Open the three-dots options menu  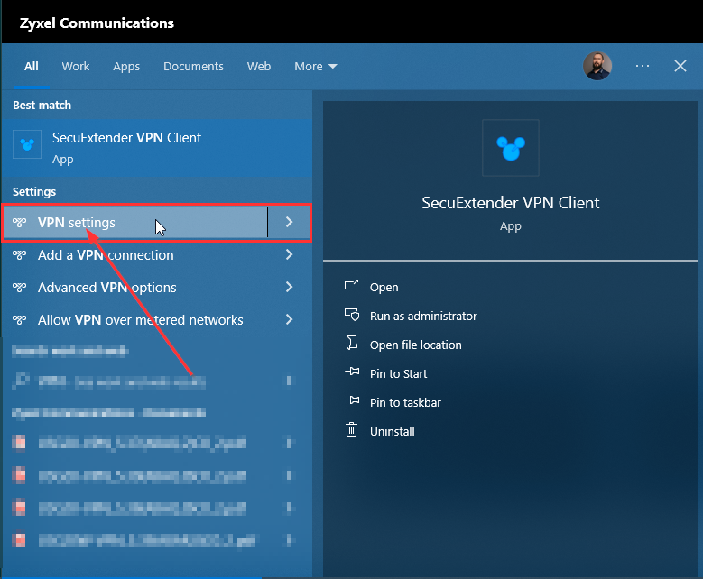coord(643,66)
